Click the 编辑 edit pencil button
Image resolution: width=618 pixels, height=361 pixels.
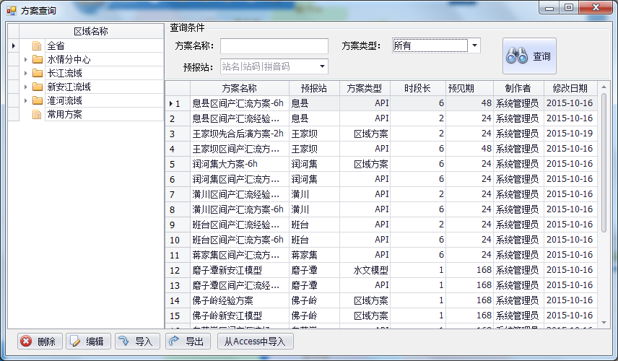[x=86, y=342]
